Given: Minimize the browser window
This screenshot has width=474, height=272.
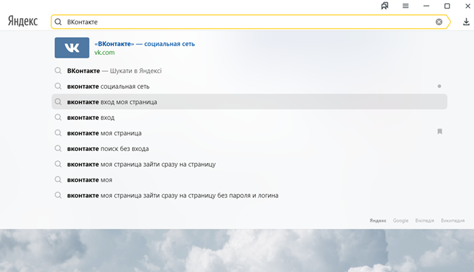Looking at the screenshot, I should tap(426, 5).
